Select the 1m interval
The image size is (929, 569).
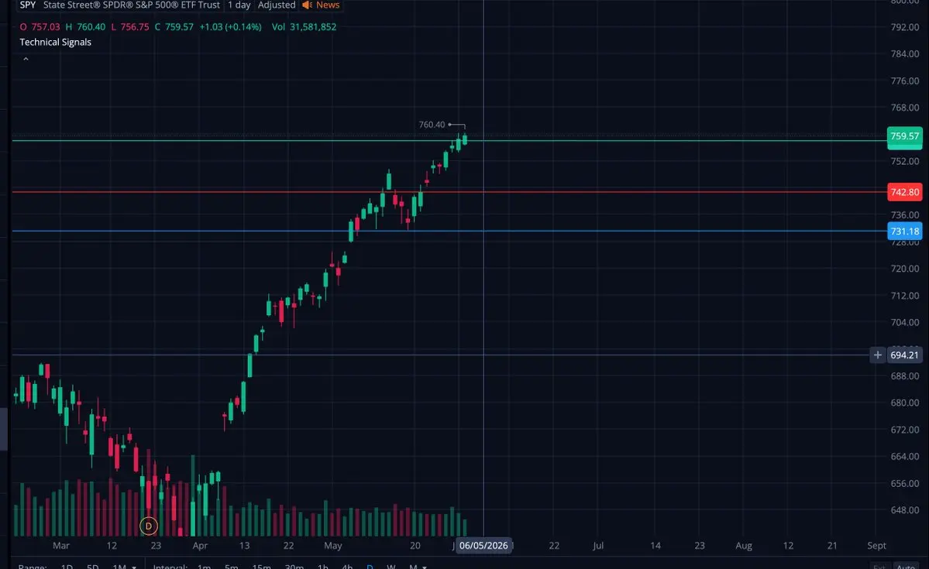[204, 567]
